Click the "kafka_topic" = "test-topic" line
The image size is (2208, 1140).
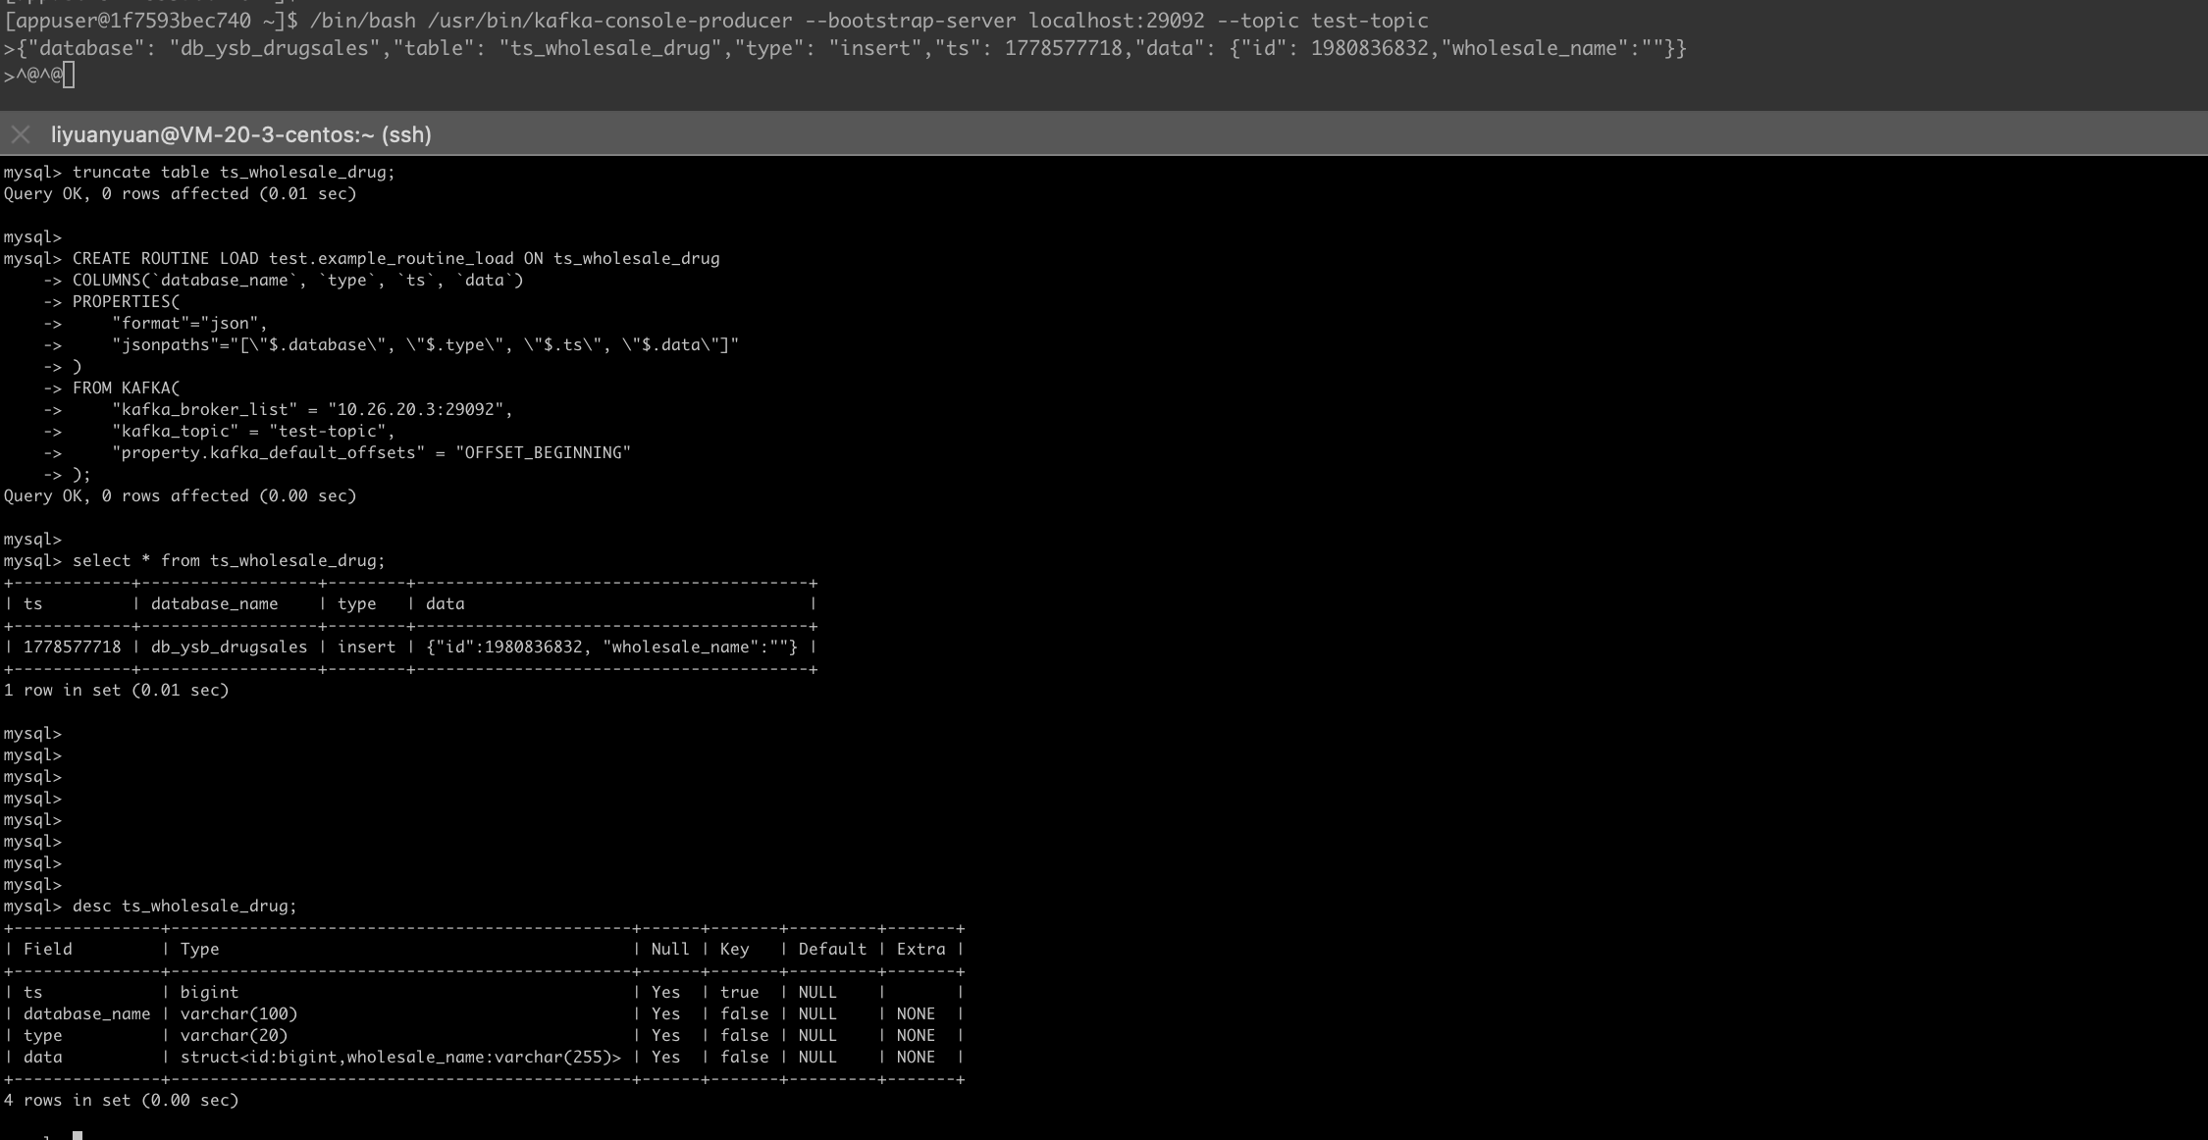pos(253,431)
